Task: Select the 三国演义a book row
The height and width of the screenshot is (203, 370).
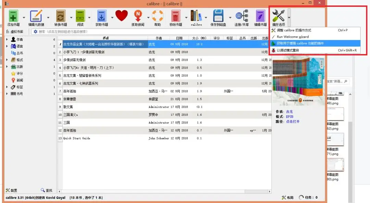Action: point(164,115)
